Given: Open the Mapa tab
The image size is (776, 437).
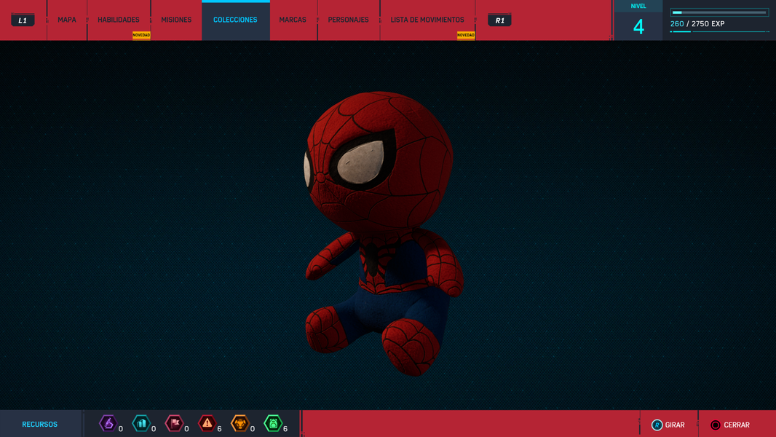Looking at the screenshot, I should pyautogui.click(x=67, y=20).
